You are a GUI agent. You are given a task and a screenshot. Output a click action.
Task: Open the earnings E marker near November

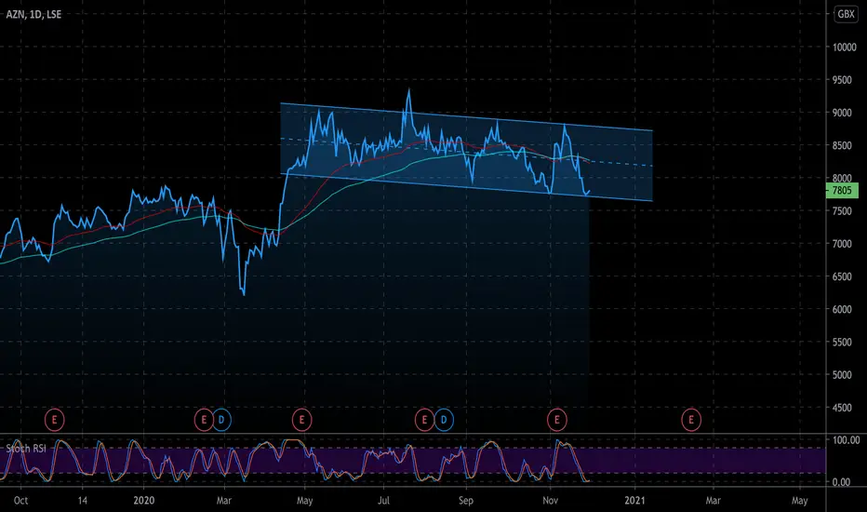[557, 420]
